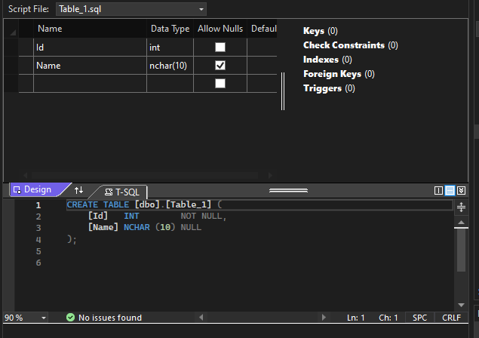The height and width of the screenshot is (338, 479).
Task: Click the Keys (0) heading
Action: (x=320, y=31)
